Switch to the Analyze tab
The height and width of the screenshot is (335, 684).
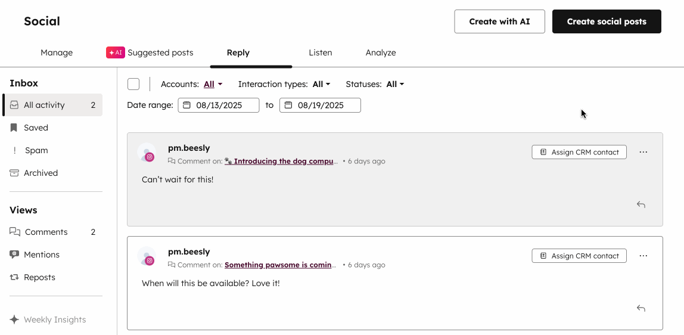point(381,52)
